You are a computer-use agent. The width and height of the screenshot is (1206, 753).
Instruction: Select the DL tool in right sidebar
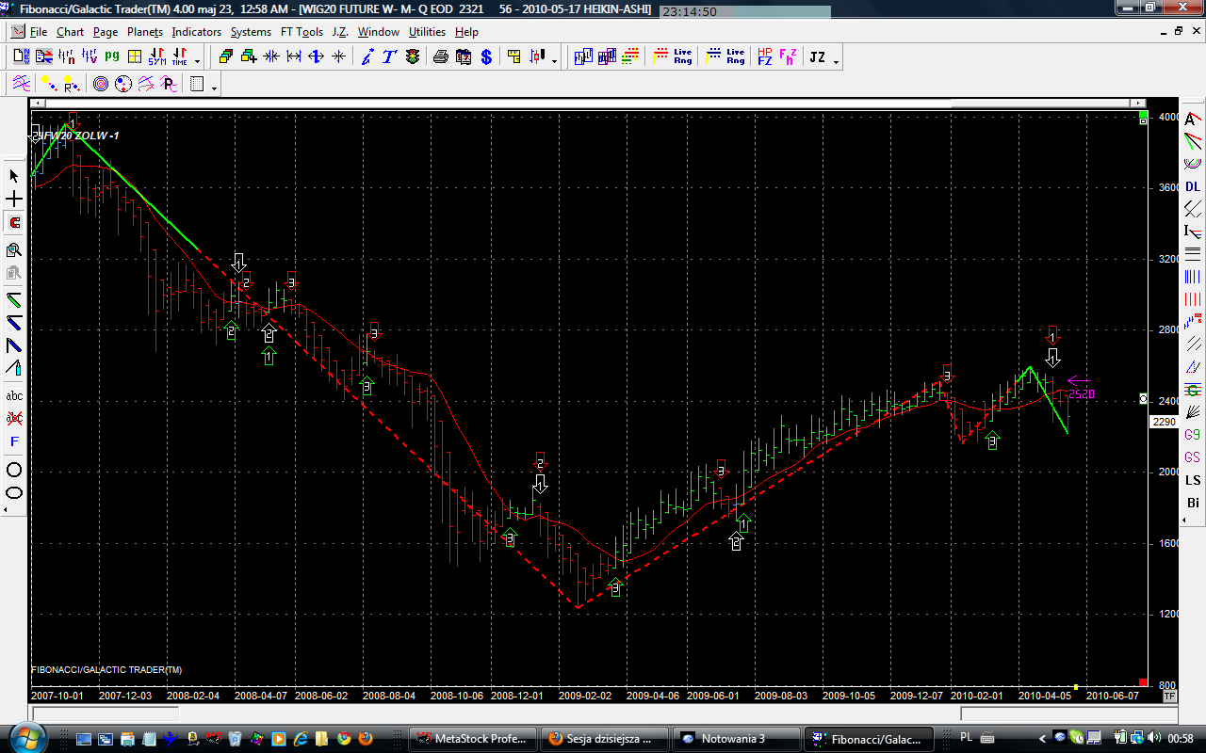(1193, 186)
